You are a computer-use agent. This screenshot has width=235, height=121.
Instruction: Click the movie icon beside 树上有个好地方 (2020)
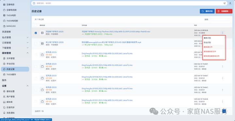pos(42,43)
